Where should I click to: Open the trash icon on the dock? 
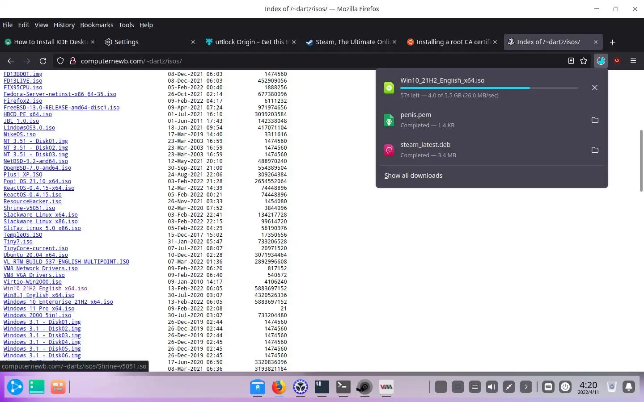[612, 387]
